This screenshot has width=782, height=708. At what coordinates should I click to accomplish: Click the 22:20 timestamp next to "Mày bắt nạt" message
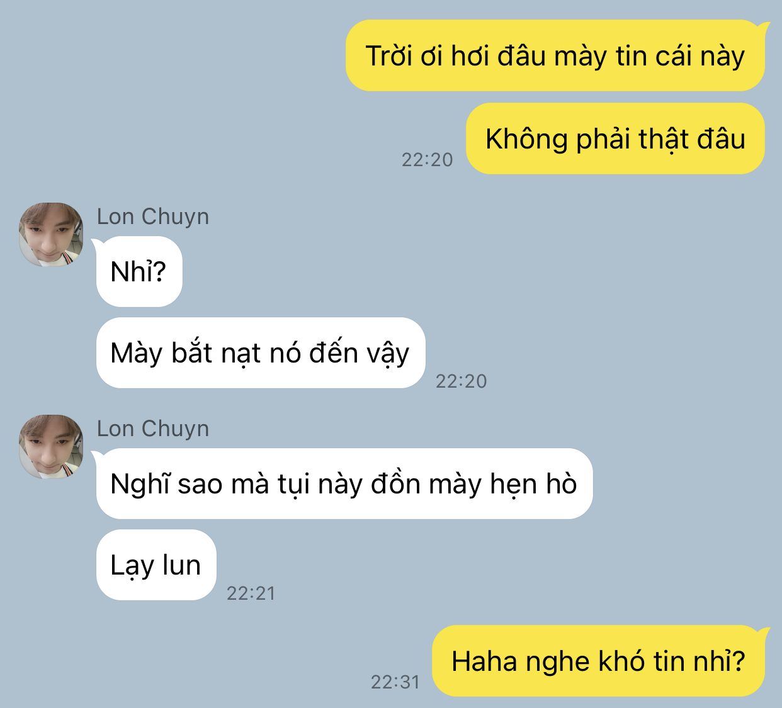pos(461,381)
